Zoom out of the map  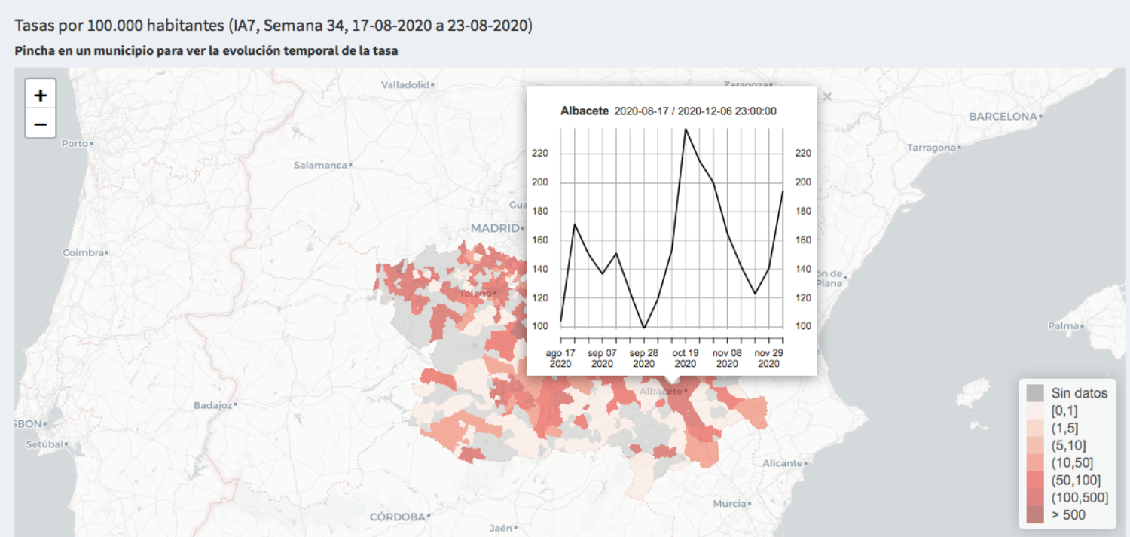[x=41, y=124]
